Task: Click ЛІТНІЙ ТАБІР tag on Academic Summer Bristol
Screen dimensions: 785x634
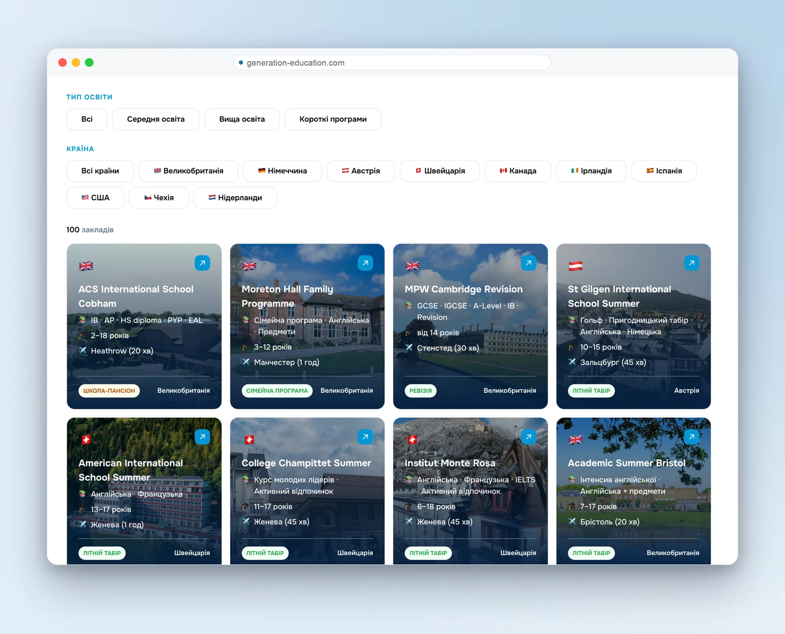Action: pyautogui.click(x=591, y=553)
